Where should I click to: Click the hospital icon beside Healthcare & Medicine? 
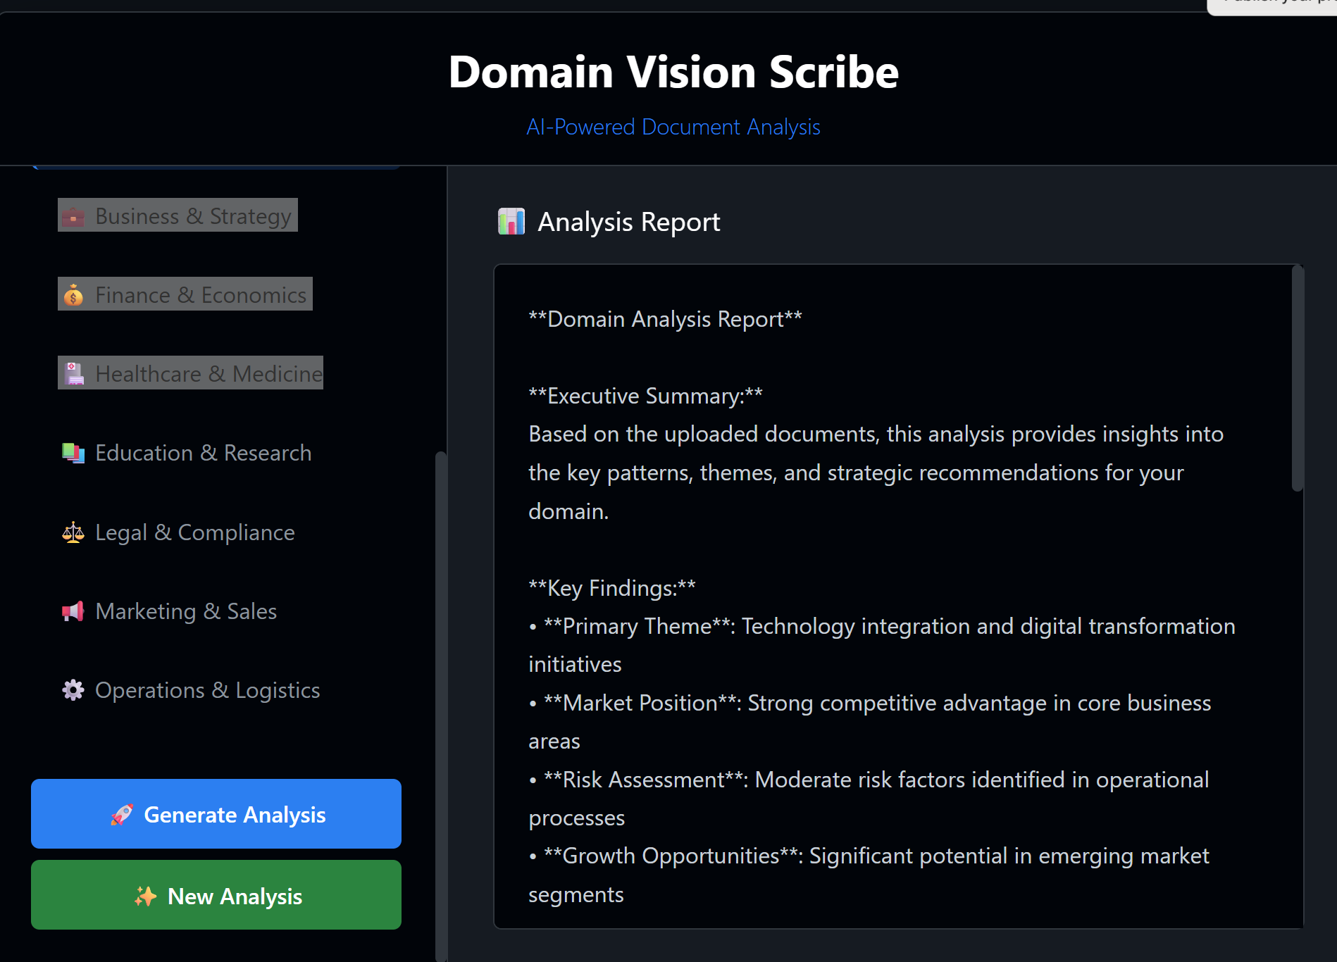coord(73,374)
